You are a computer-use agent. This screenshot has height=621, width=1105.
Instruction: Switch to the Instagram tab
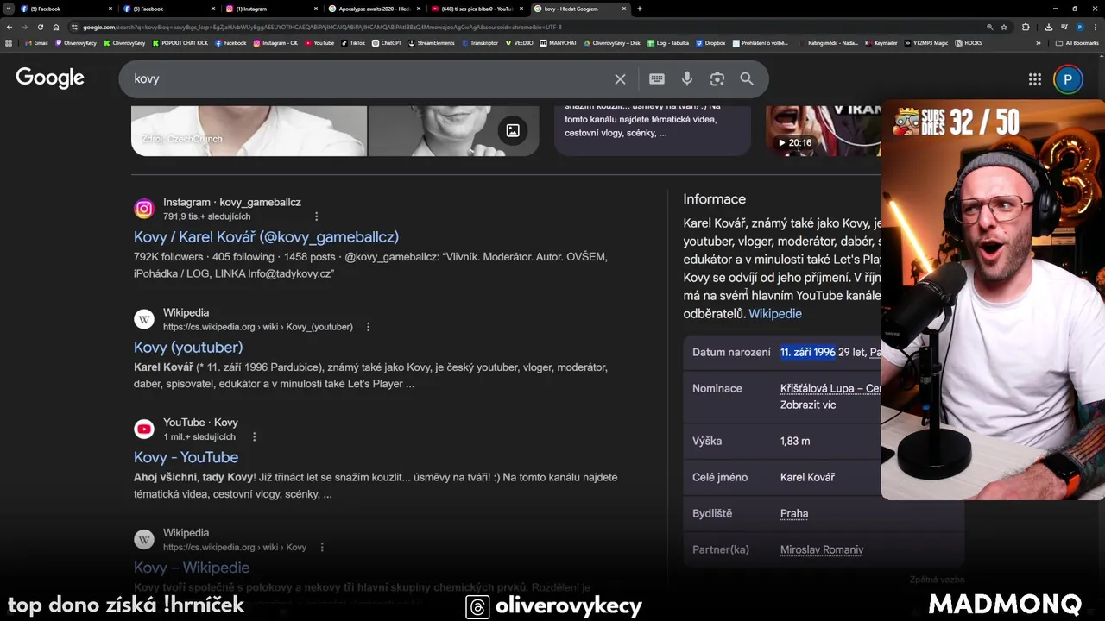[272, 9]
